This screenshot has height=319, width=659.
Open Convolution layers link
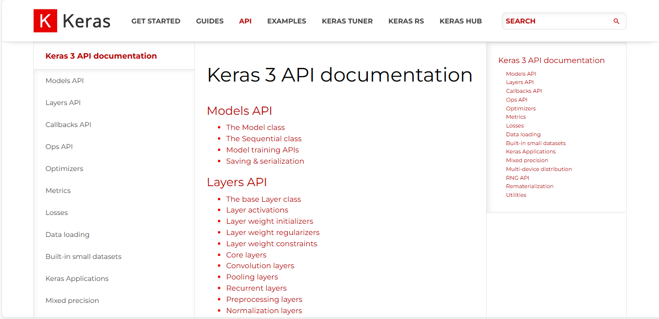coord(260,266)
